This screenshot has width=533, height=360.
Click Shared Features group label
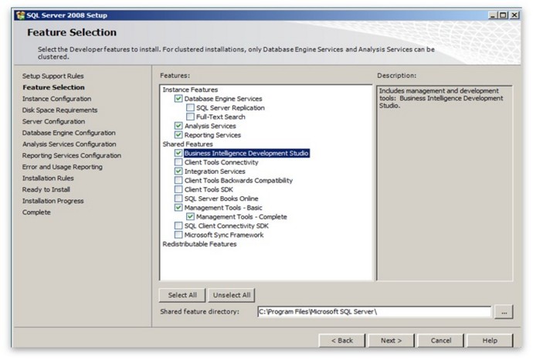click(188, 144)
